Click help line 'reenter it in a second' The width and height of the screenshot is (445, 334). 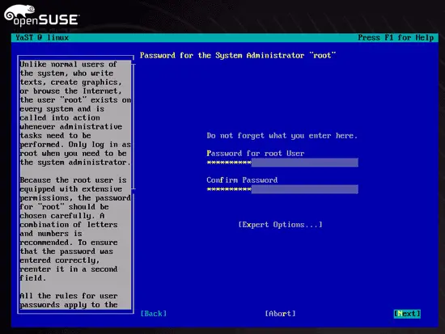pyautogui.click(x=69, y=269)
